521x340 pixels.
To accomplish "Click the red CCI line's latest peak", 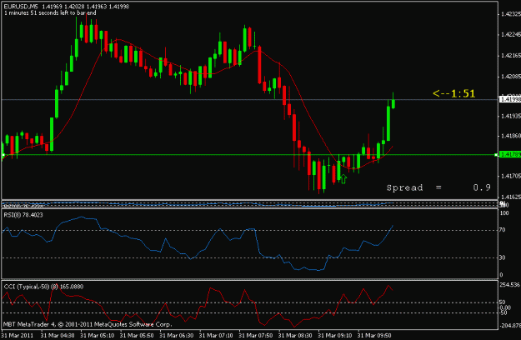I will click(388, 286).
